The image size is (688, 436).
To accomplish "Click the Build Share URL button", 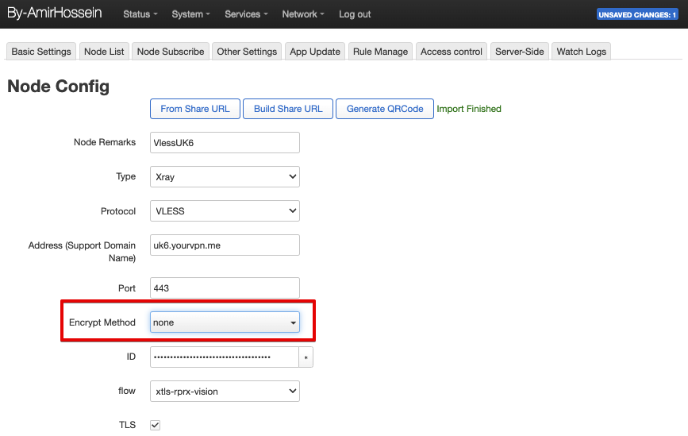I will 288,109.
